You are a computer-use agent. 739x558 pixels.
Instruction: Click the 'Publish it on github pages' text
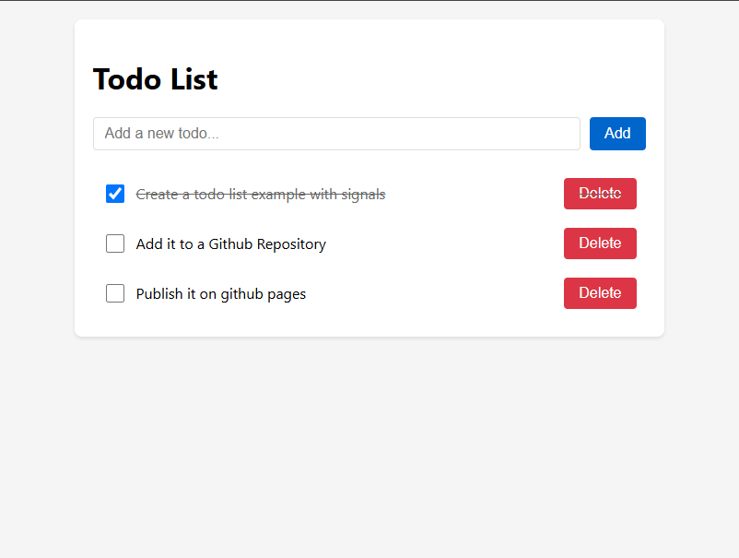click(220, 293)
